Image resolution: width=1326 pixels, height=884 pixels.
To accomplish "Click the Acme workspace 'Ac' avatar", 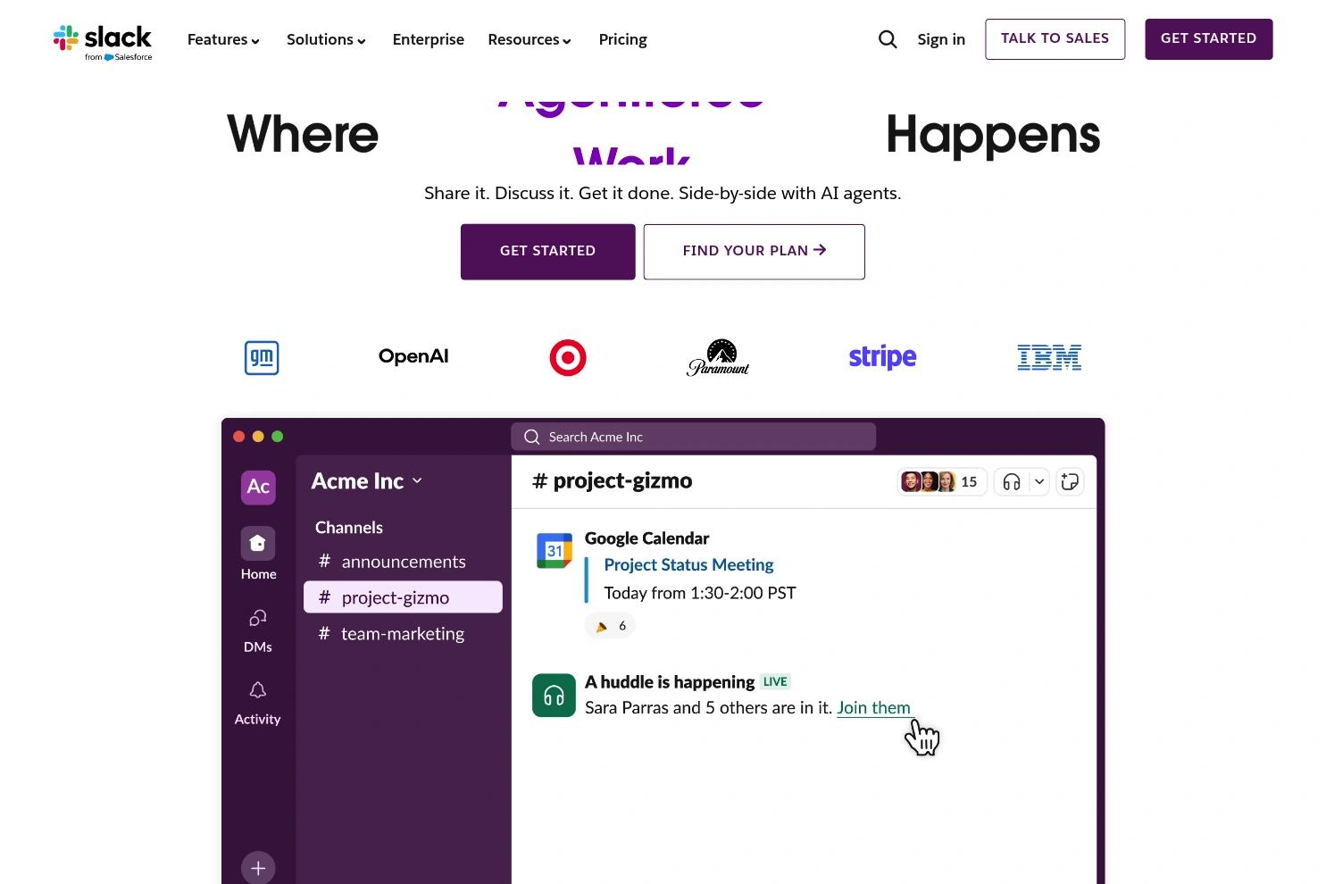I will 258,487.
